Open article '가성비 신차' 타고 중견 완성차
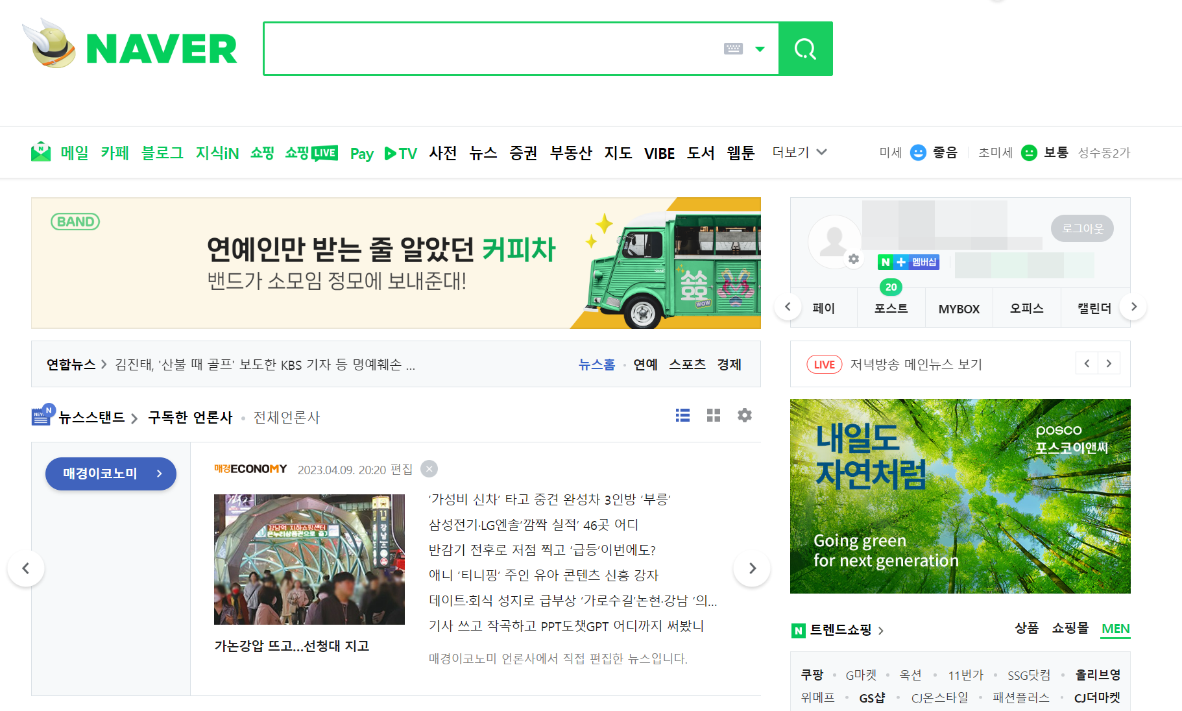The image size is (1182, 711). point(549,499)
